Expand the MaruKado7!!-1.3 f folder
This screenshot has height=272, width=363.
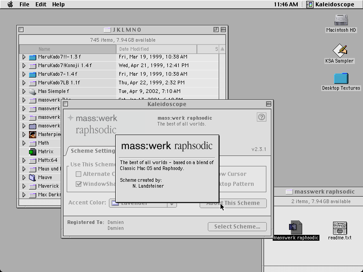click(24, 57)
